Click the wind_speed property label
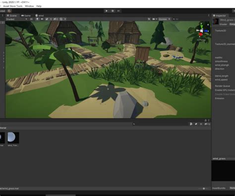The image size is (235, 196). (x=221, y=80)
